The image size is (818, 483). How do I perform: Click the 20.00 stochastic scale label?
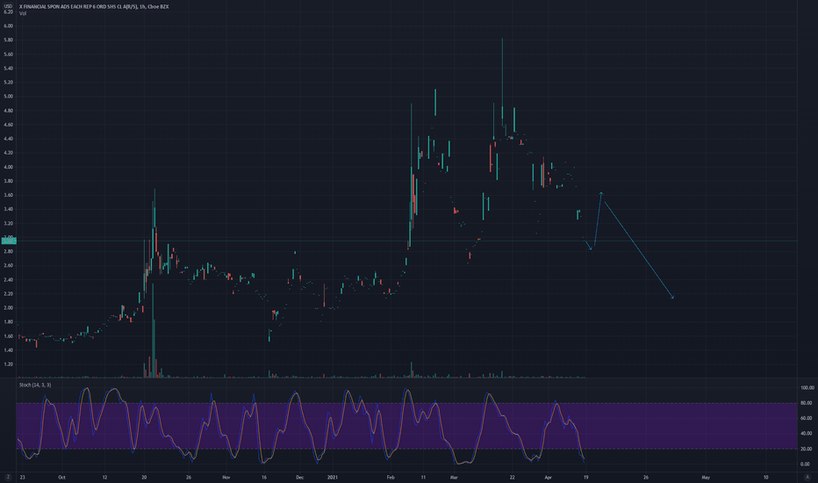[x=806, y=449]
